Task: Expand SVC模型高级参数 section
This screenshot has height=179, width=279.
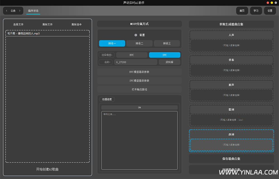Action: 139,81
